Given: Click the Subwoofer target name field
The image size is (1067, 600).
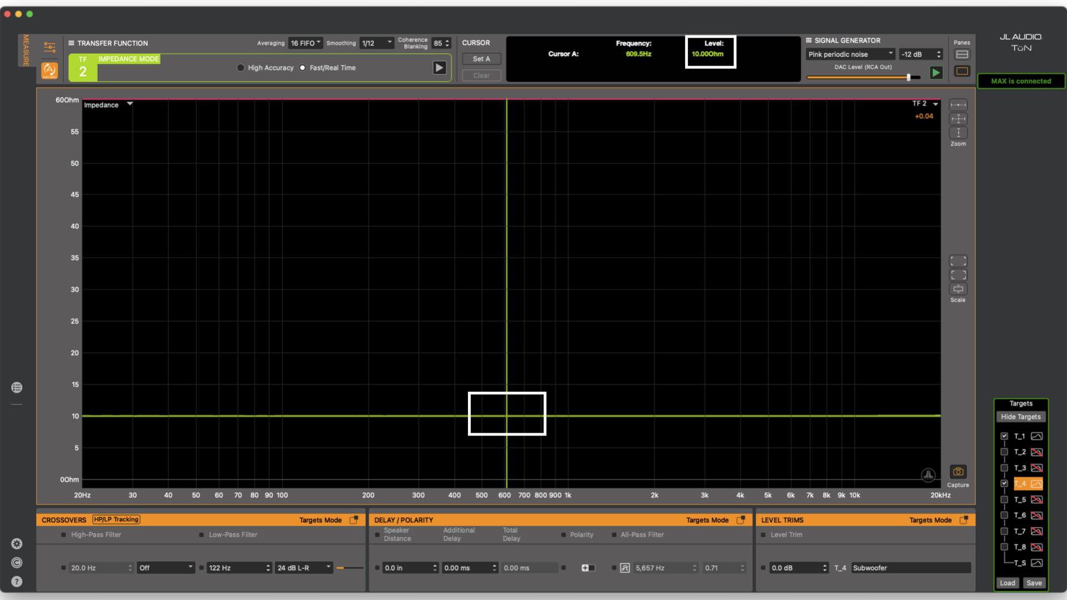Looking at the screenshot, I should tap(910, 568).
